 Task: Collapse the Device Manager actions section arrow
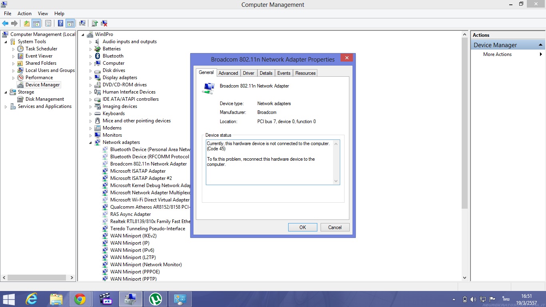[x=540, y=45]
